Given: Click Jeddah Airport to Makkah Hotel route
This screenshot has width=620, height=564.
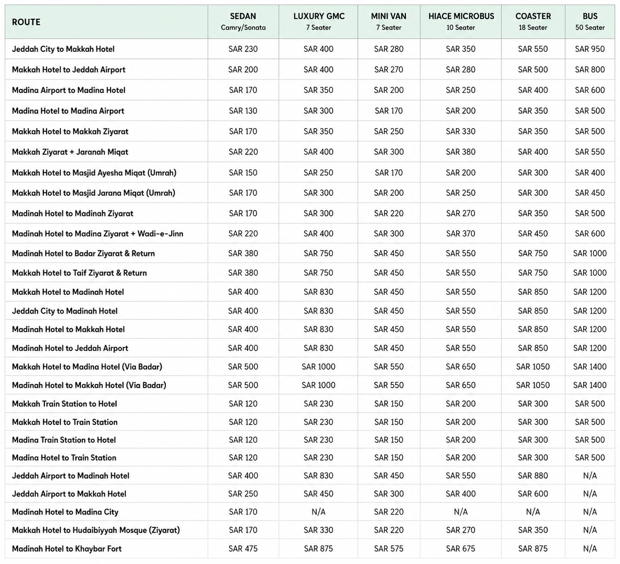Looking at the screenshot, I should pos(69,494).
